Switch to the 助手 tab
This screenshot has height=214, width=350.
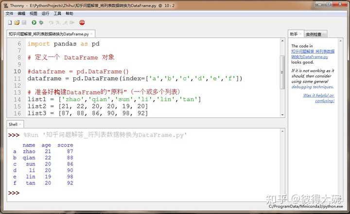tap(294, 34)
